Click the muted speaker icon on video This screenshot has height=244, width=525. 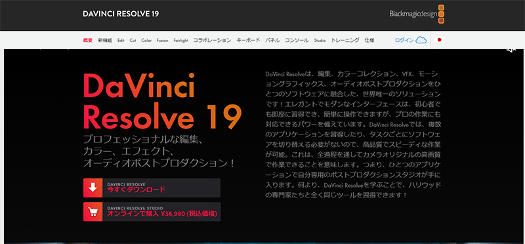click(511, 50)
